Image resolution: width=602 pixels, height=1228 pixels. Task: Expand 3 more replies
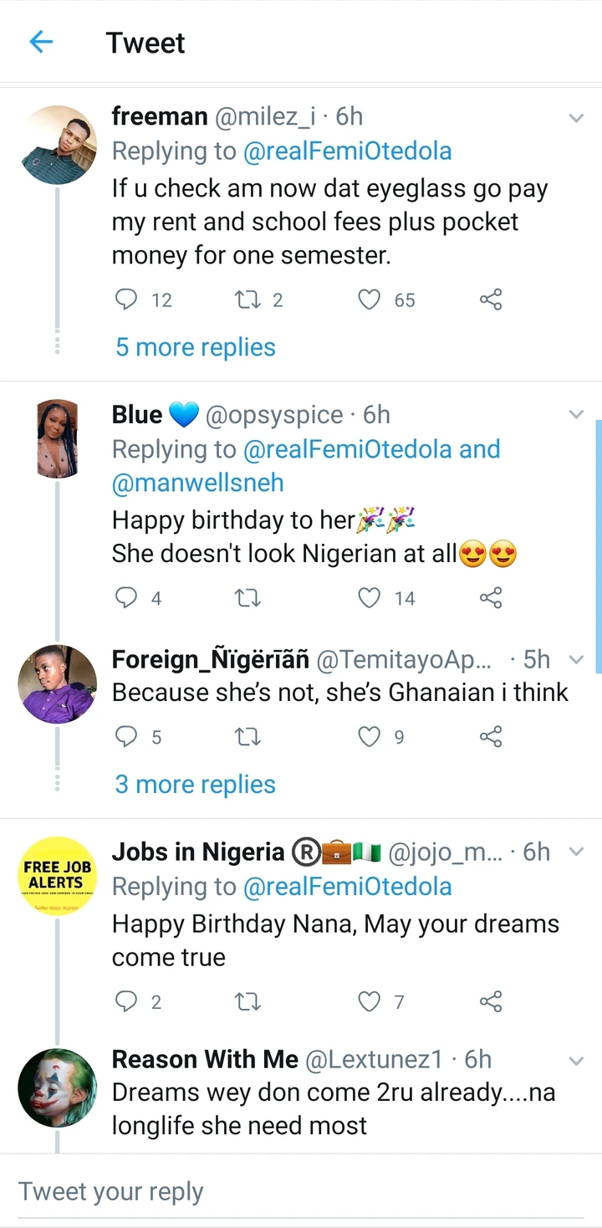(x=196, y=785)
